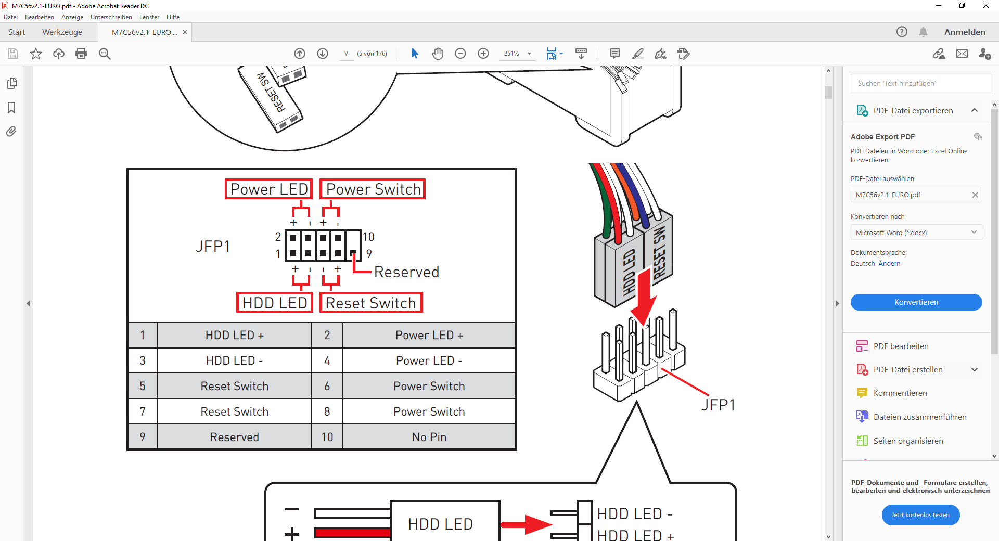This screenshot has width=999, height=541.
Task: Open the Find text magnifier icon
Action: (105, 54)
